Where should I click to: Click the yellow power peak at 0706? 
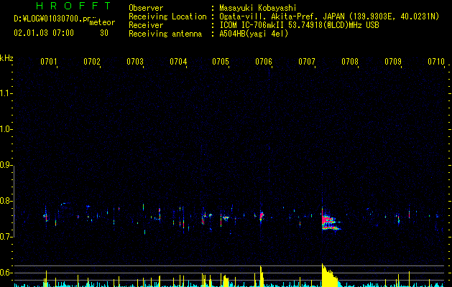click(x=262, y=276)
